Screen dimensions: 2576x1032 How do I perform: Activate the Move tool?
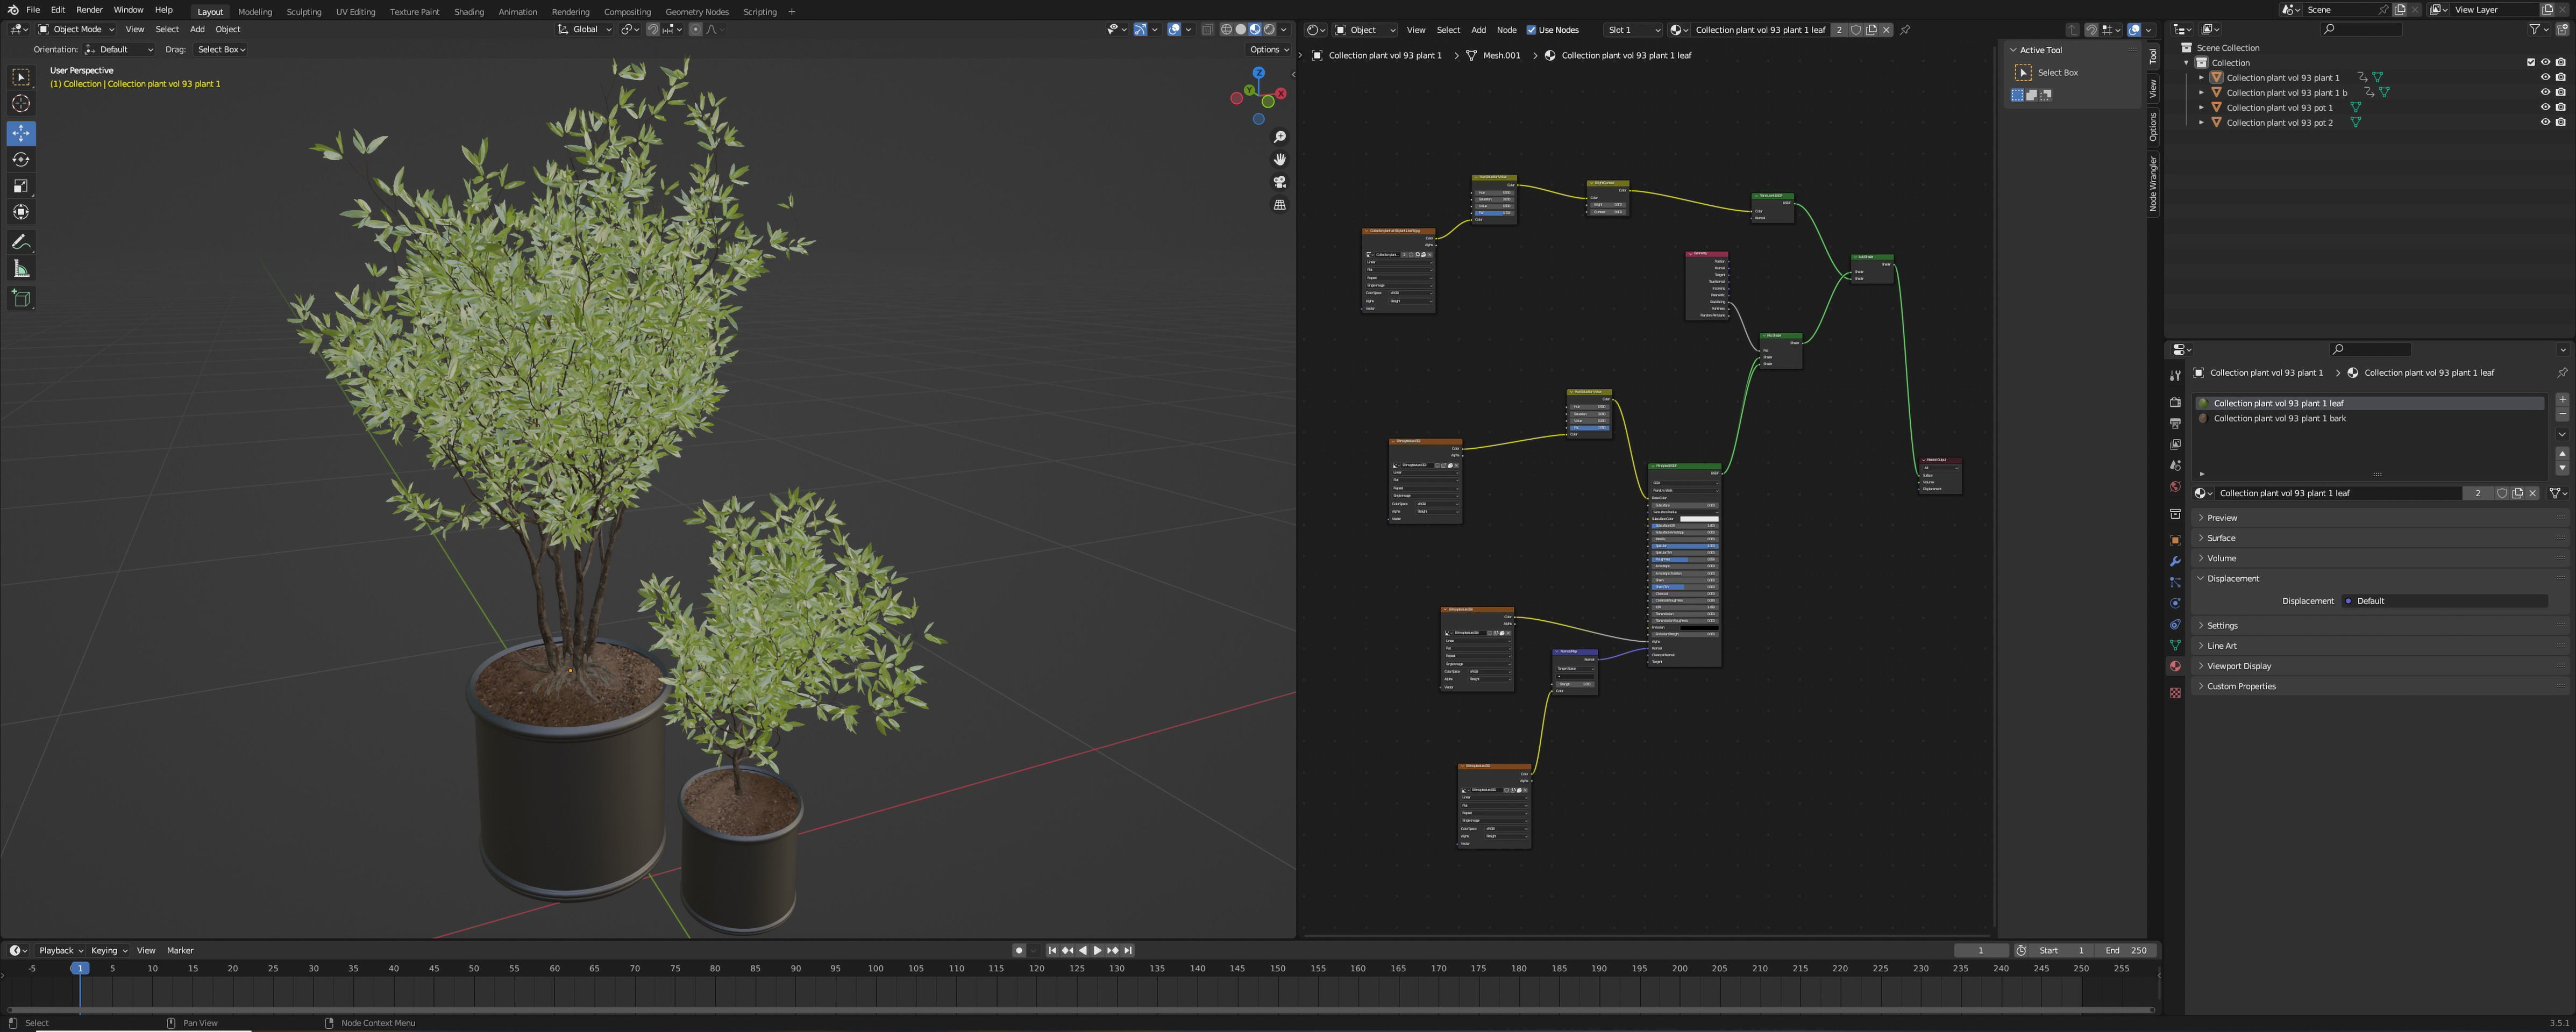coord(21,133)
